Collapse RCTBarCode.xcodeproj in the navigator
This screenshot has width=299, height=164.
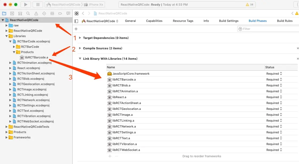click(x=10, y=41)
